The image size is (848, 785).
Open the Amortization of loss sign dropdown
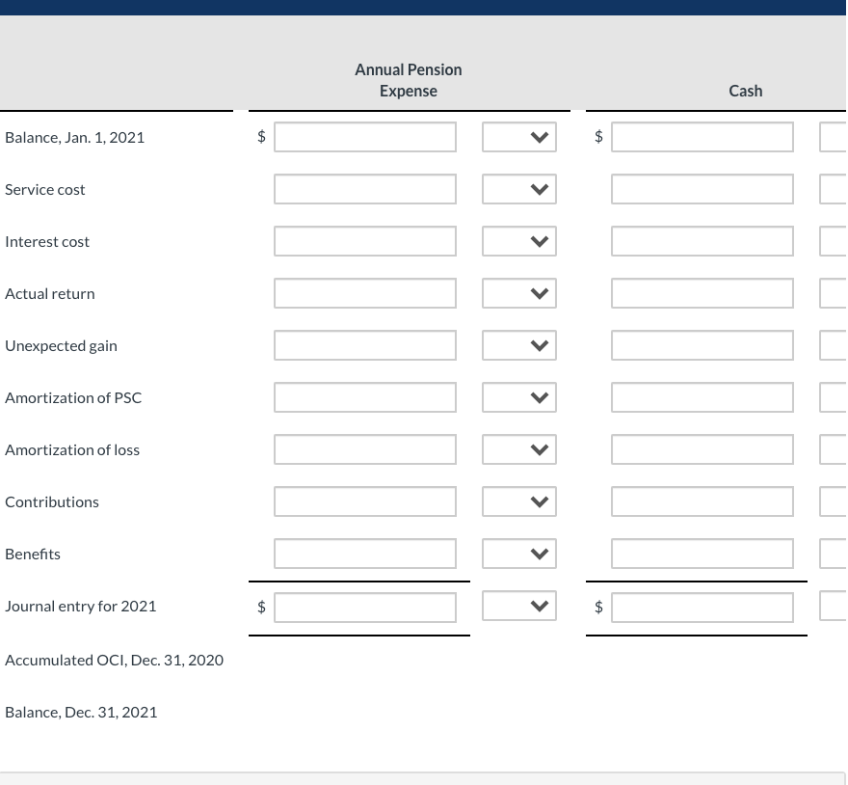click(x=519, y=448)
